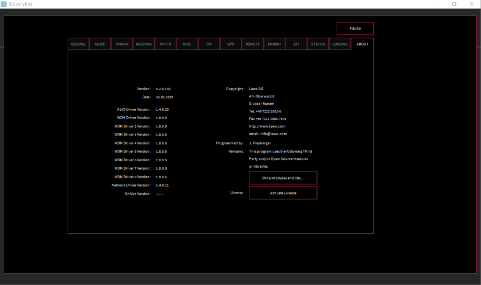Switch to the REMOTE tab

(x=253, y=44)
